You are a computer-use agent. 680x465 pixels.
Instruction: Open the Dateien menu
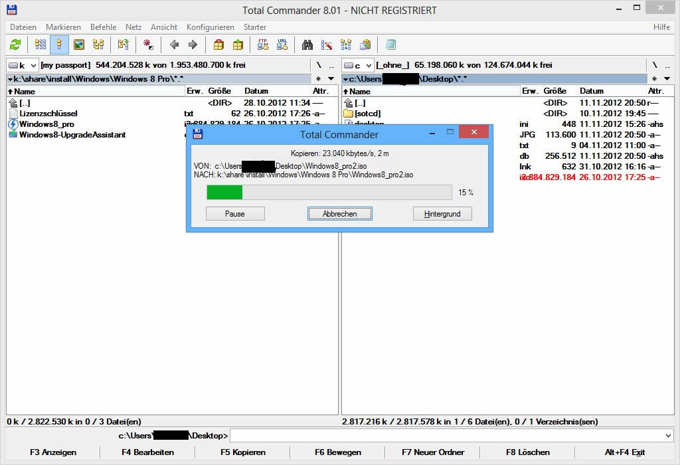tap(23, 27)
